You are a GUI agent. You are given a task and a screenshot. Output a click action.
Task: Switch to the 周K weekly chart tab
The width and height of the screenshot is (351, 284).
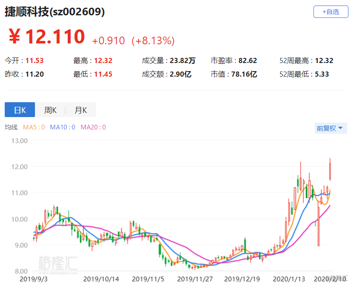[50, 110]
